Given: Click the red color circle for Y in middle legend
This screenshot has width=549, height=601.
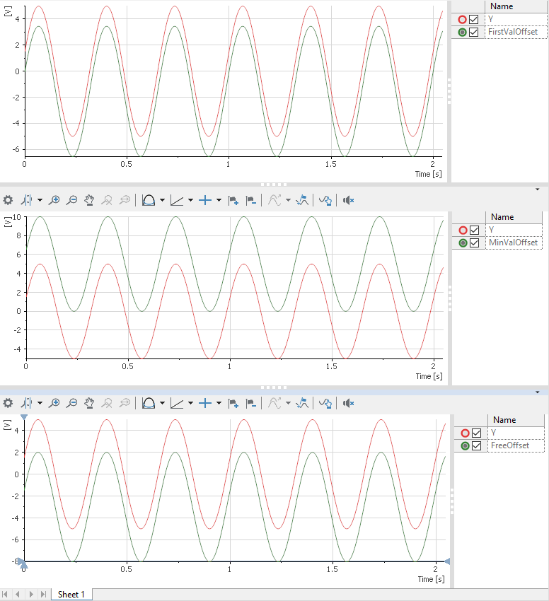Looking at the screenshot, I should [x=463, y=230].
